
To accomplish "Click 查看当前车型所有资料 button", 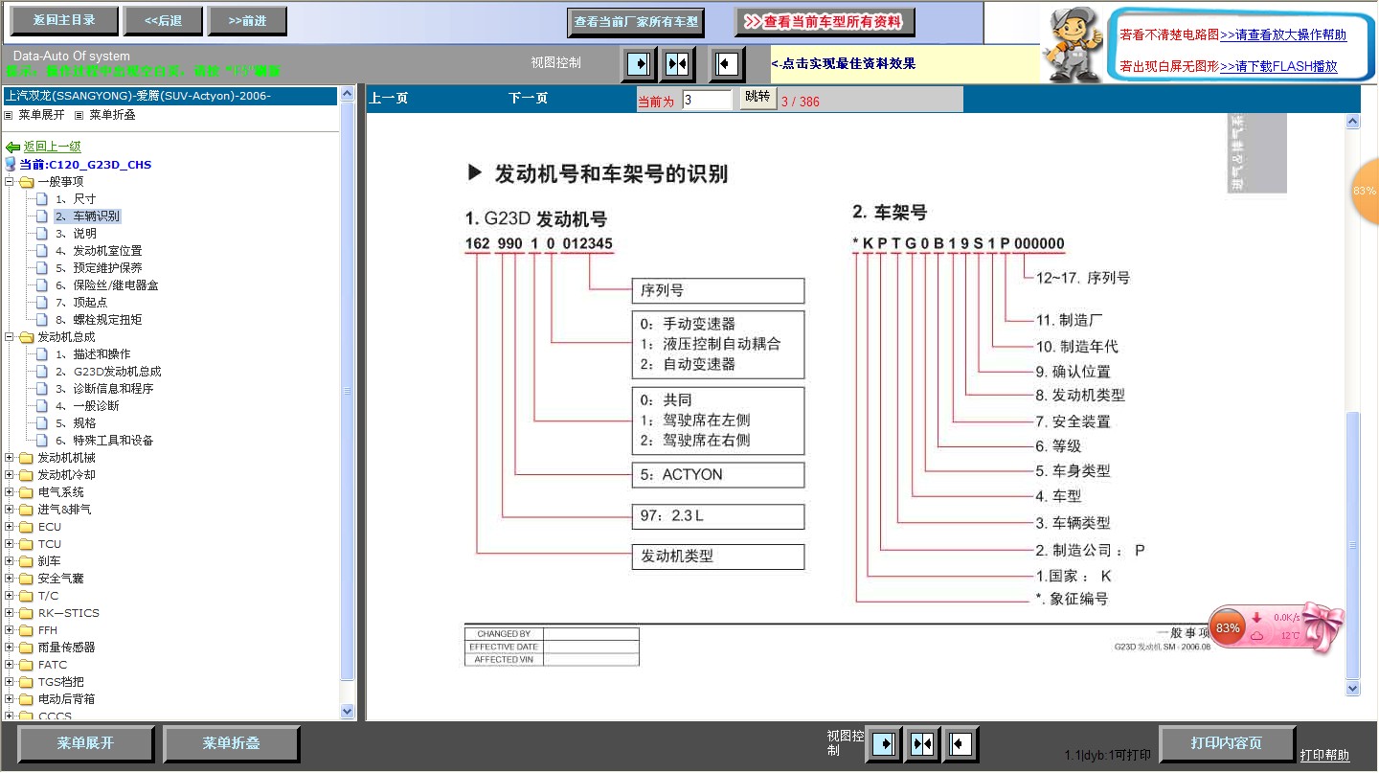I will point(825,22).
